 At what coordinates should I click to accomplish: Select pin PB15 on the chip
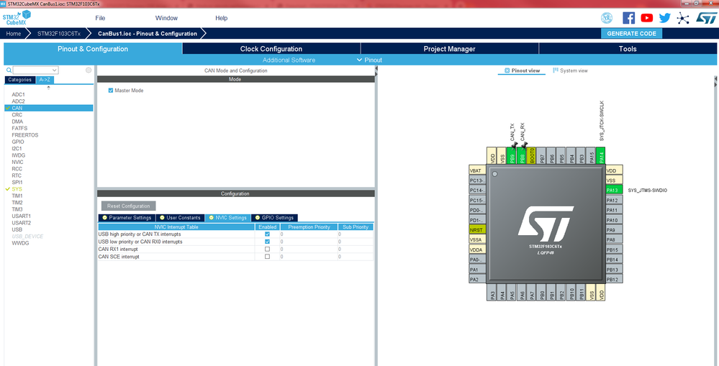pyautogui.click(x=614, y=250)
